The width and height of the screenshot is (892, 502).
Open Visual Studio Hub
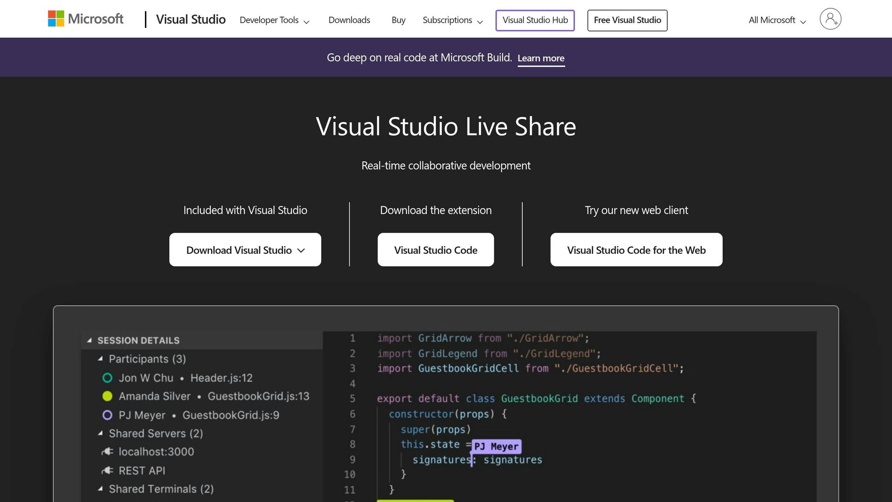coord(535,20)
